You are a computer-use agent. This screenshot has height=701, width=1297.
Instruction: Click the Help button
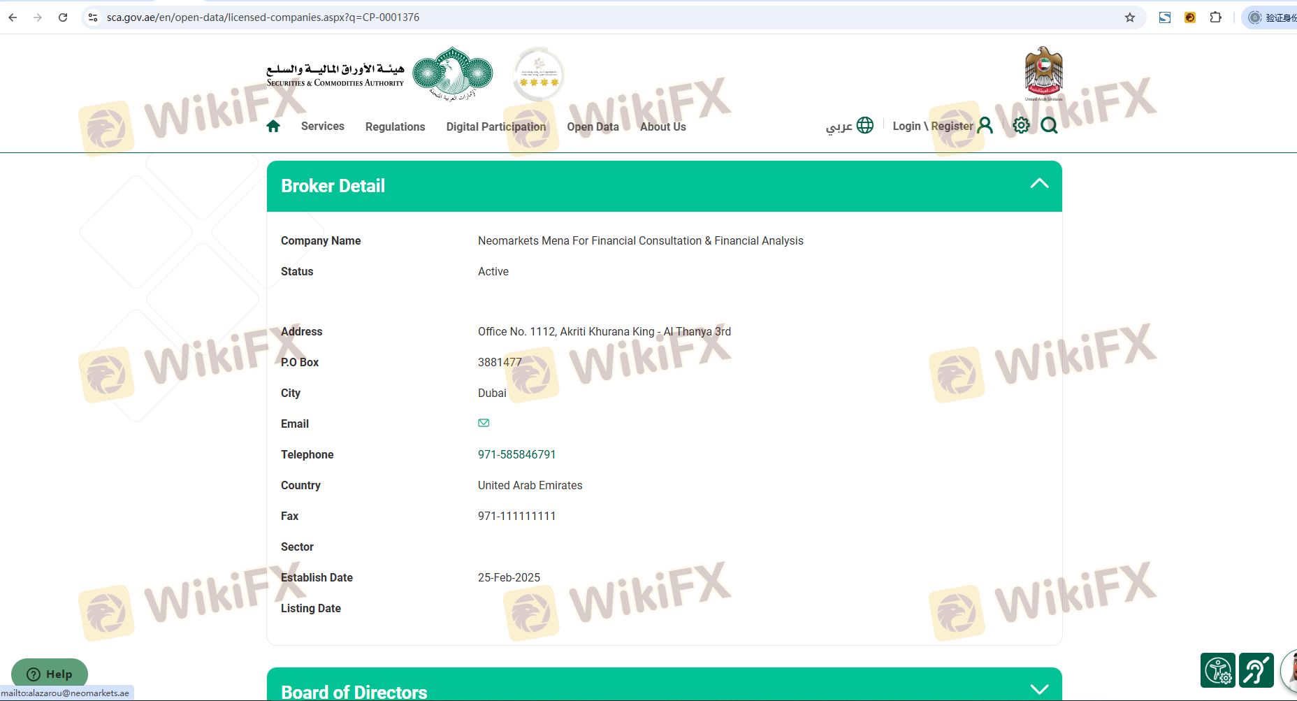[x=50, y=674]
